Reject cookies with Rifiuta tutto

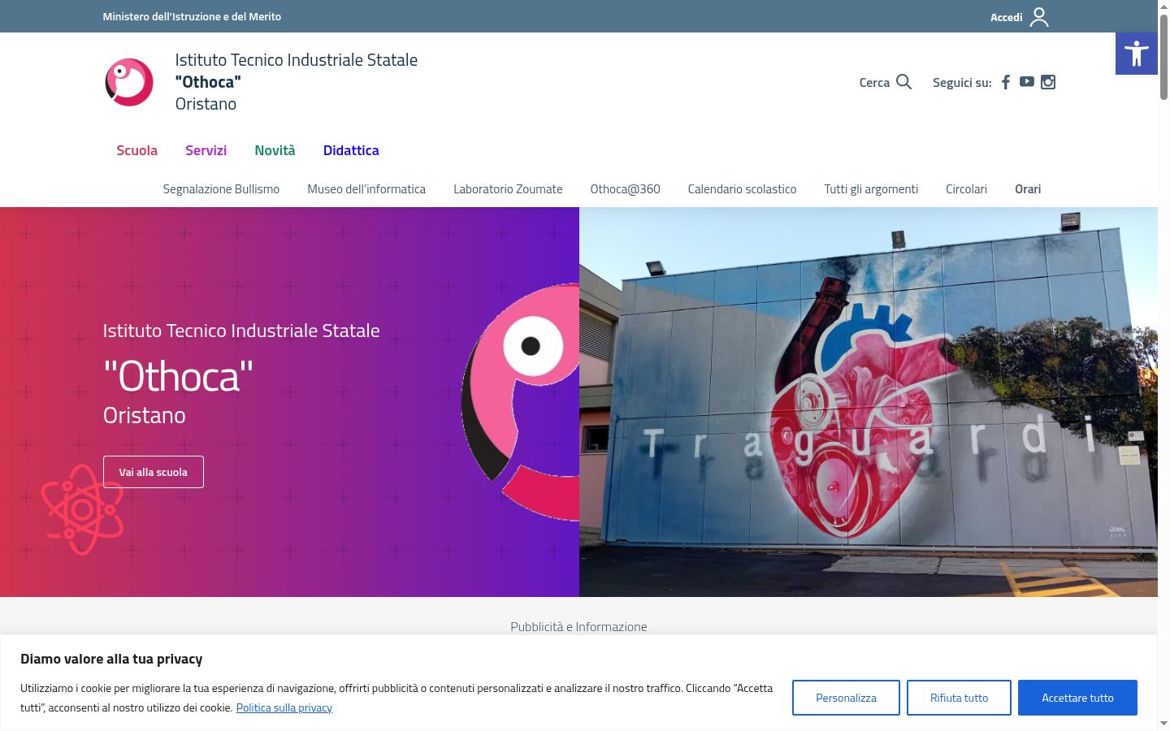point(959,698)
